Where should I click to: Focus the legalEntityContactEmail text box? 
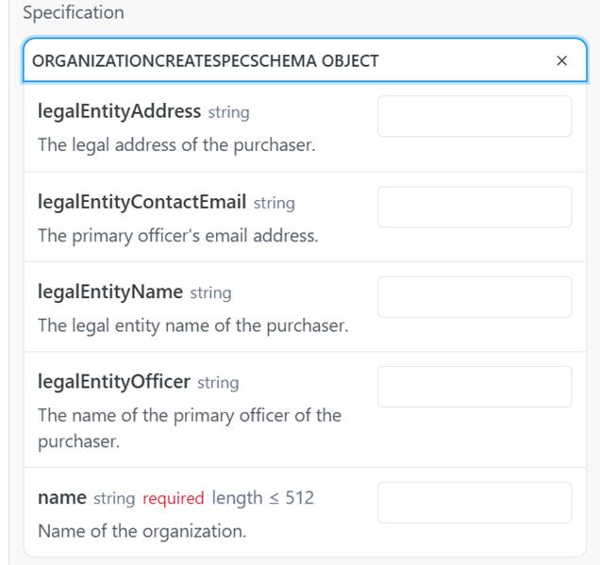tap(475, 207)
